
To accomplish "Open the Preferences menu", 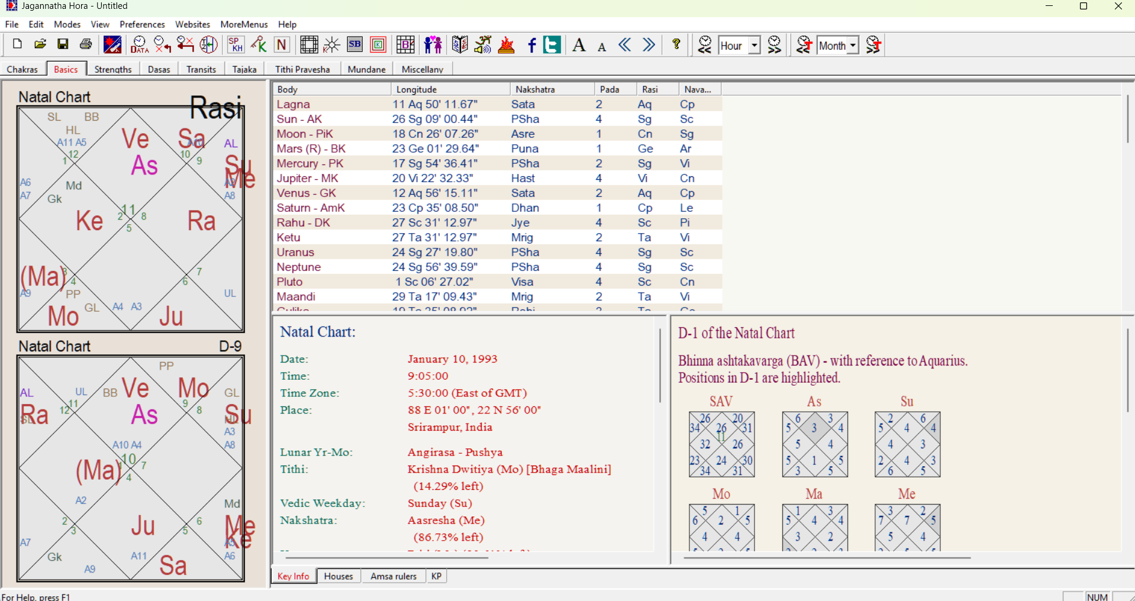I will click(142, 24).
